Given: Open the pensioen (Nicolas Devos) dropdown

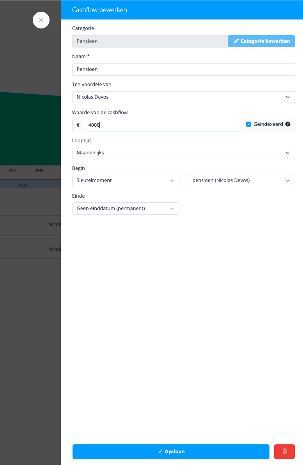Looking at the screenshot, I should click(241, 180).
